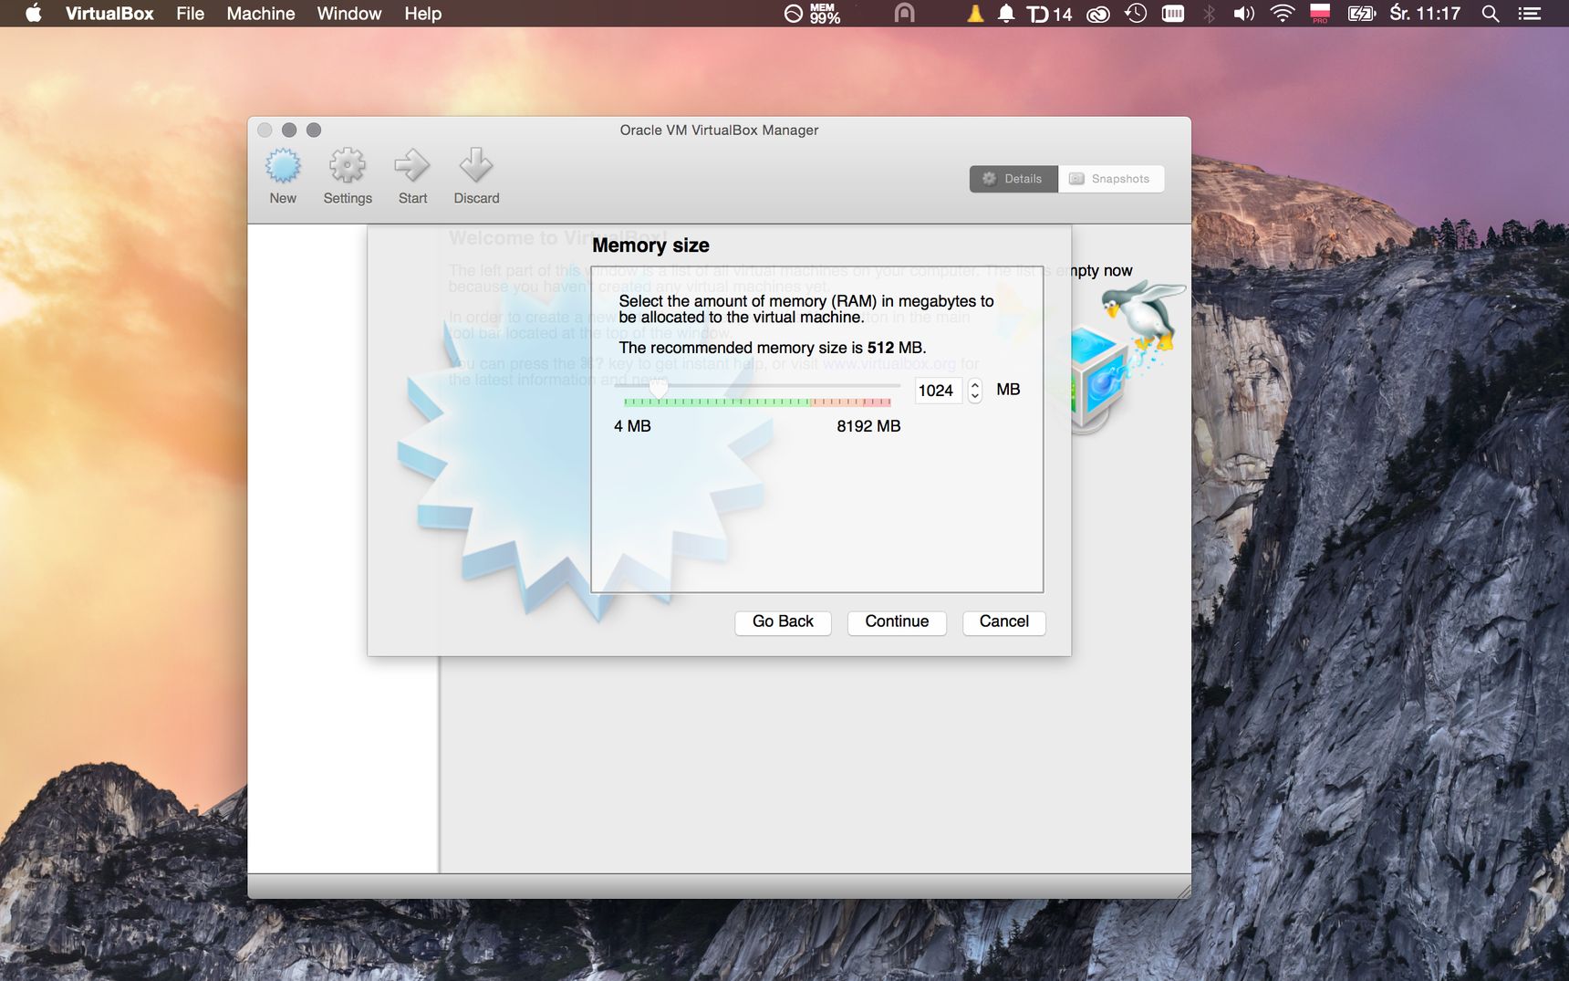Click the Discard toolbar icon
The image size is (1569, 981).
pos(476,165)
